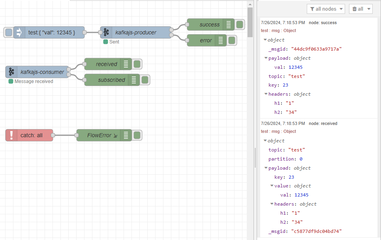The width and height of the screenshot is (381, 240).
Task: Click the received debug node list icon
Action: [x=126, y=64]
